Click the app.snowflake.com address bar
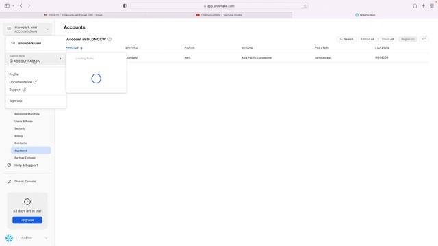The width and height of the screenshot is (438, 246). click(x=219, y=6)
